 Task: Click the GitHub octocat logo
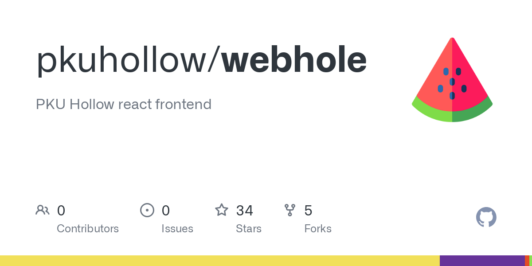click(x=486, y=217)
